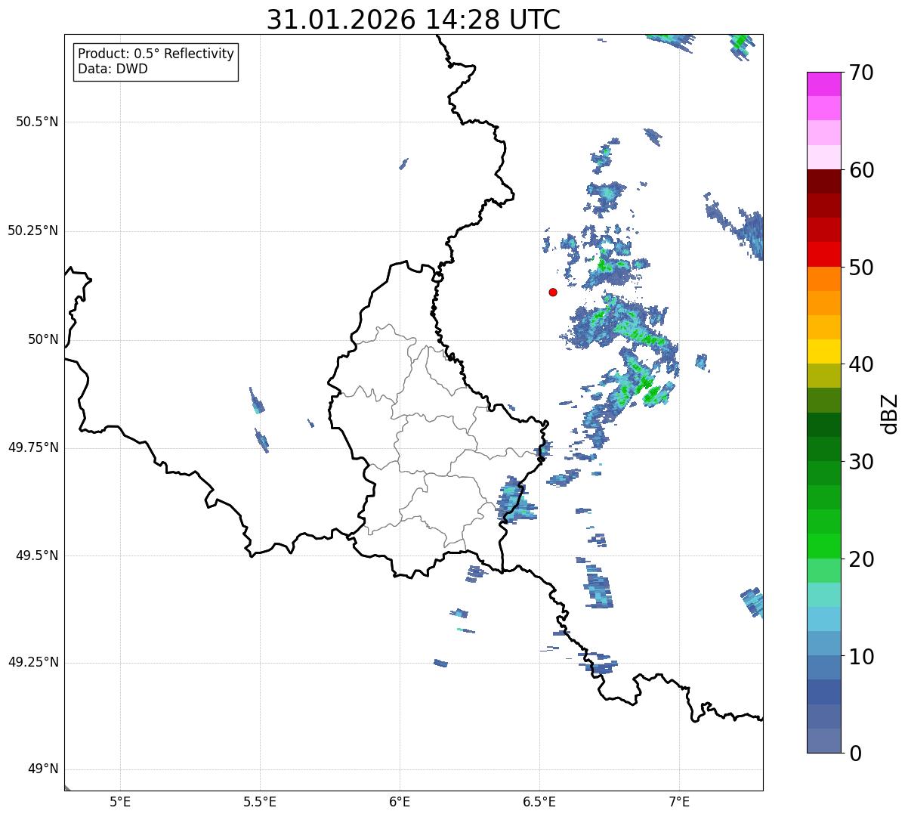
Task: Click the yellow swatch above 40
Action: [x=823, y=351]
